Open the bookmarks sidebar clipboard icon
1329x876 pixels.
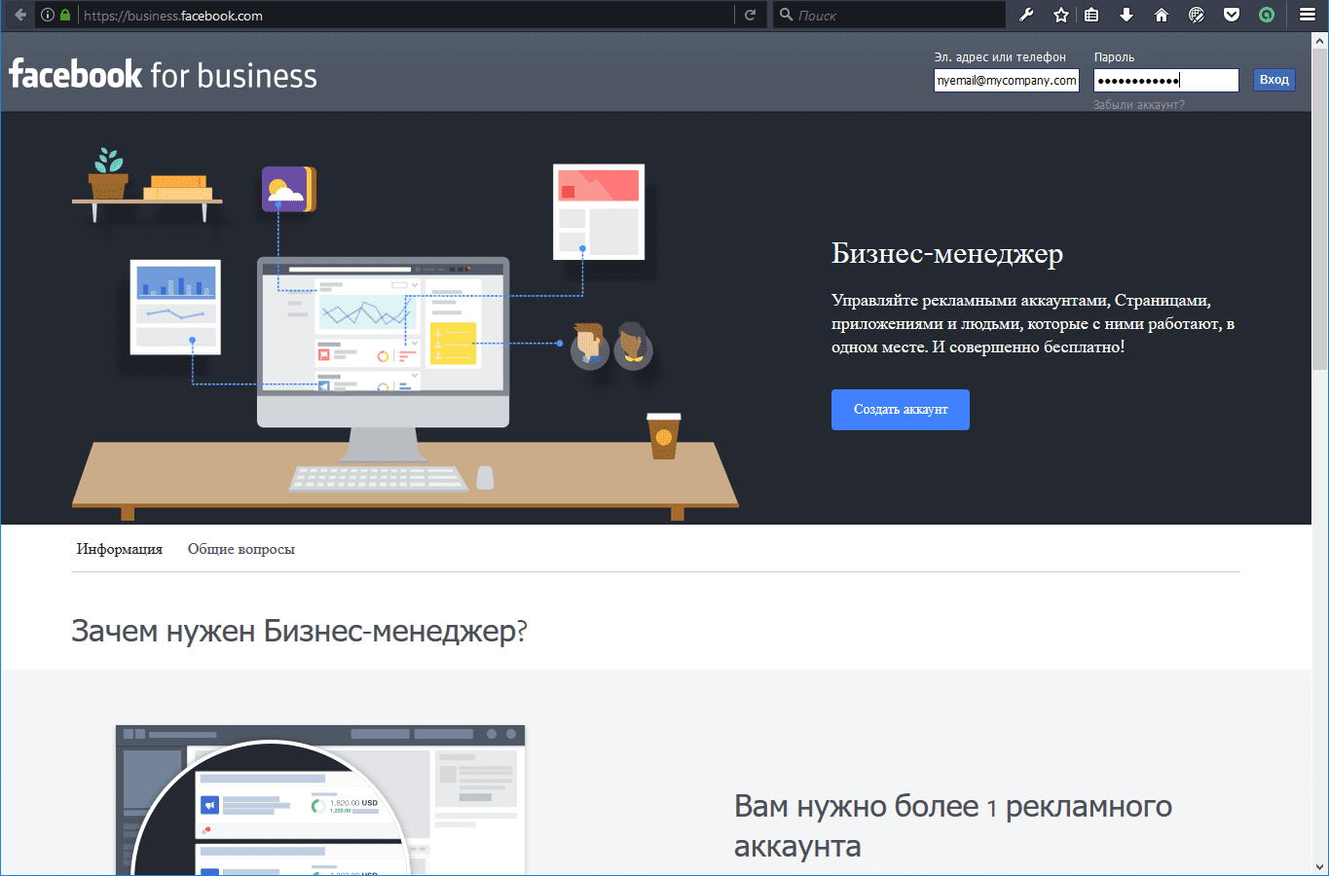click(x=1091, y=15)
